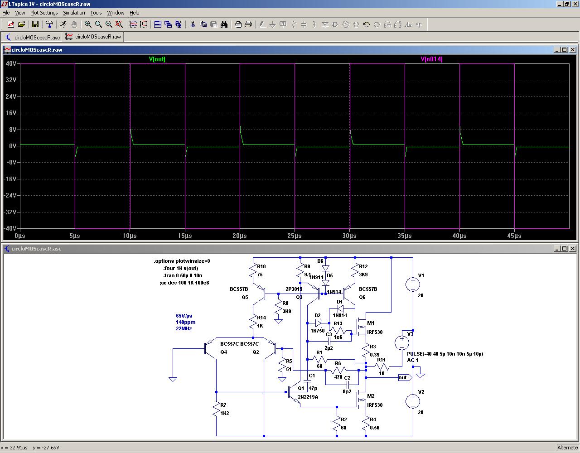Click the New Schematic toolbar icon

coord(11,24)
